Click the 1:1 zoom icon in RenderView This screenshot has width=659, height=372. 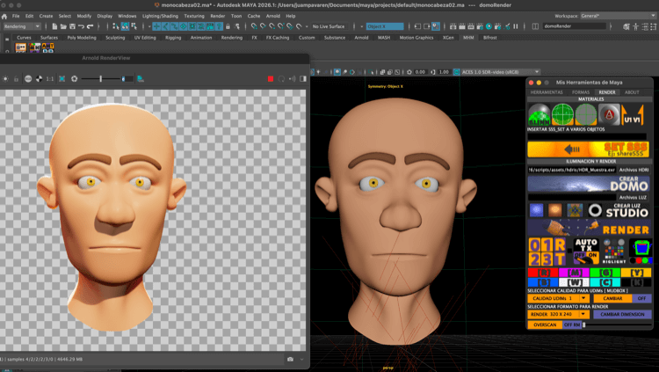pyautogui.click(x=49, y=79)
